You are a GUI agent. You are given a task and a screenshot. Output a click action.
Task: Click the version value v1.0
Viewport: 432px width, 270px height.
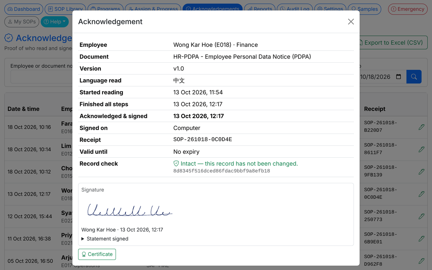click(179, 68)
